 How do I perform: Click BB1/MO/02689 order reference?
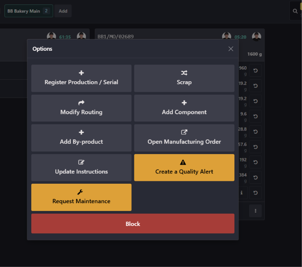click(x=116, y=37)
